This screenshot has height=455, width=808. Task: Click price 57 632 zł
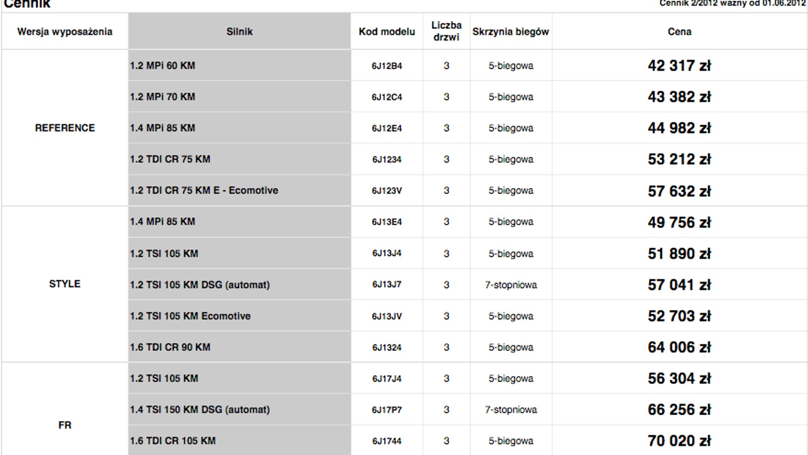679,191
